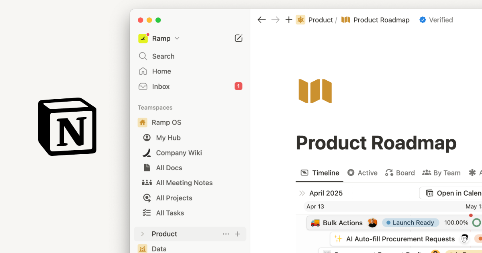Click the All Tasks checklist icon

click(147, 213)
